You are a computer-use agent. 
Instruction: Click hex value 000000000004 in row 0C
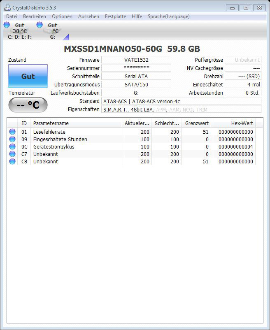pos(236,147)
